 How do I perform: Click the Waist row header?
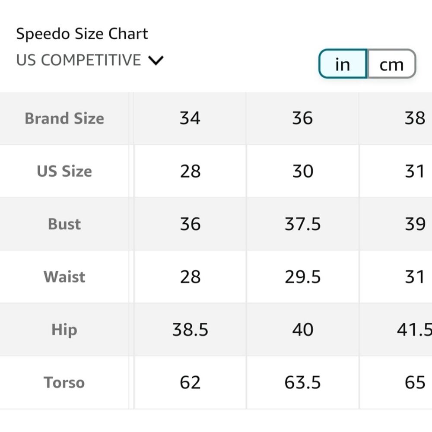click(64, 276)
